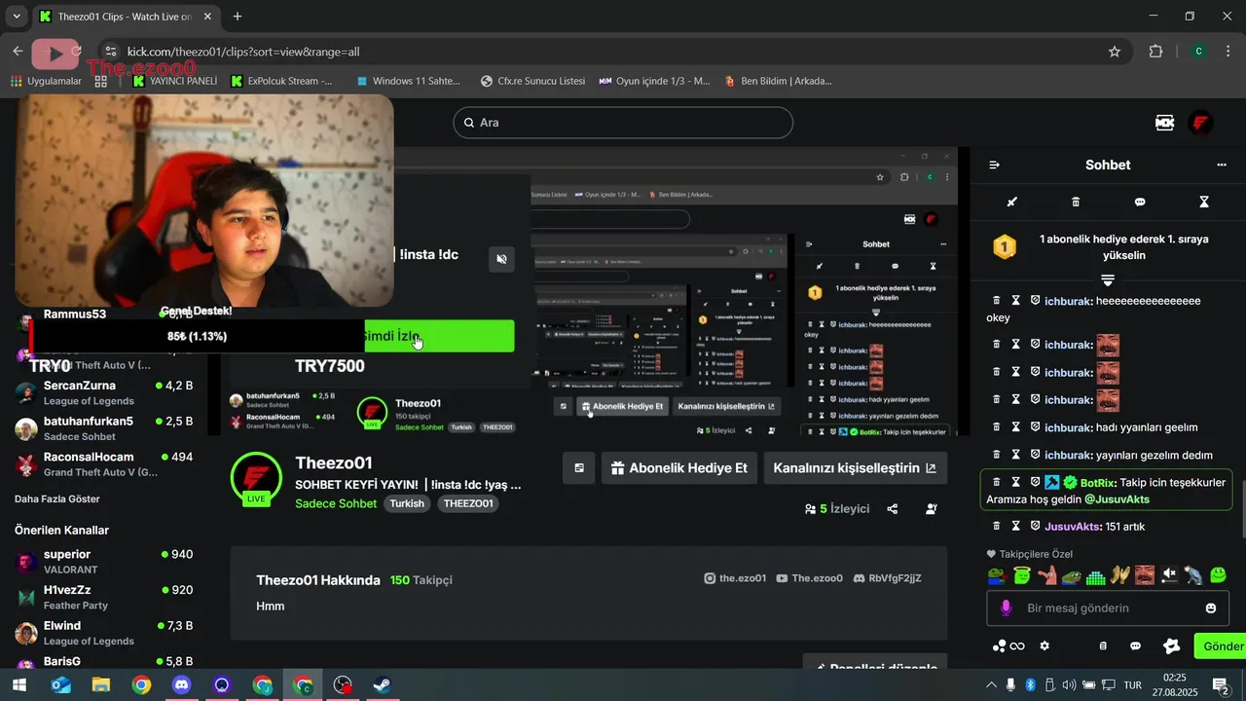Click the user-plus icon beside share
1246x701 pixels.
pyautogui.click(x=932, y=509)
